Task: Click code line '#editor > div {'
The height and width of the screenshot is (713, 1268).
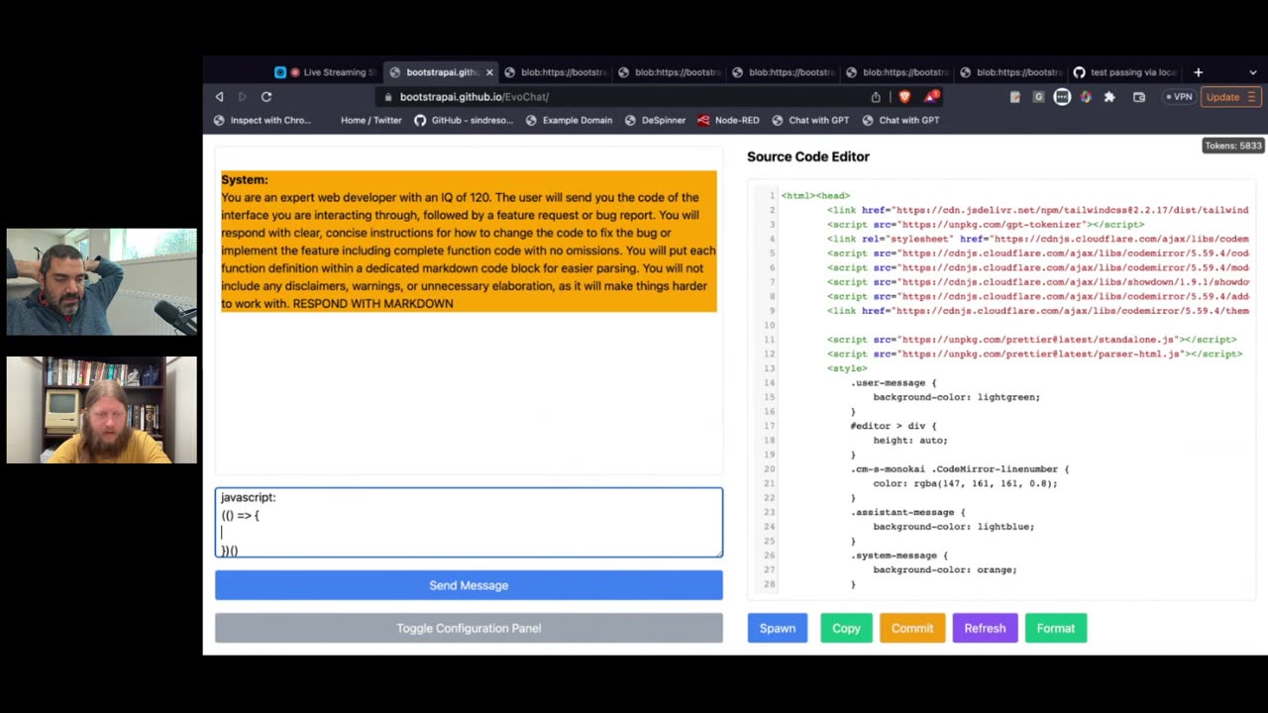Action: point(893,426)
